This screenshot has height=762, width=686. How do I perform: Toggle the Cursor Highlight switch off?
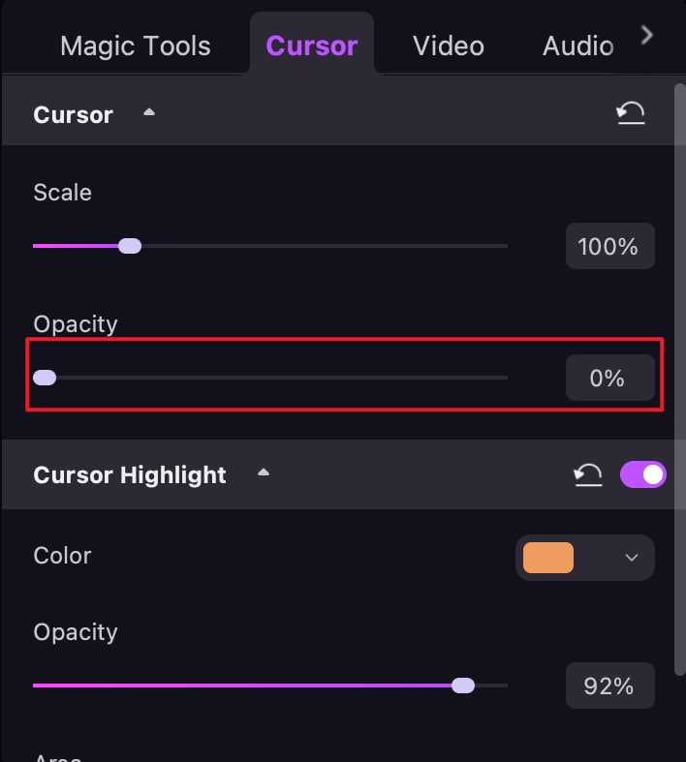(642, 474)
